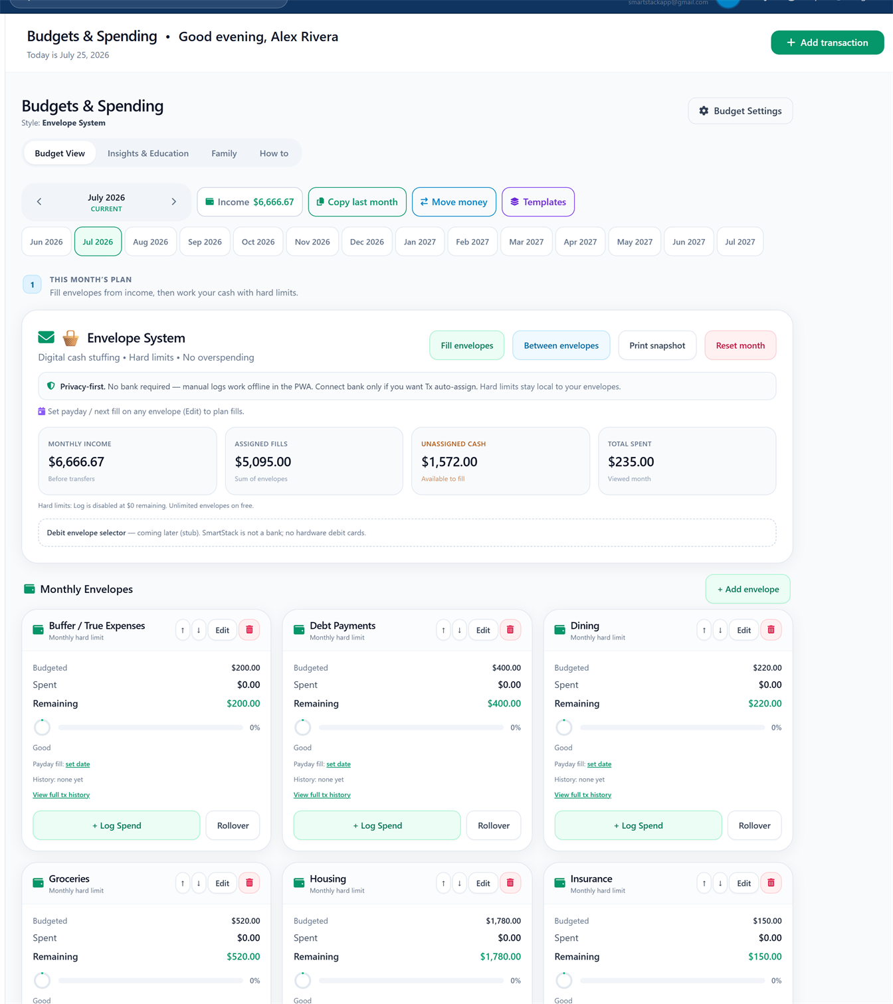The width and height of the screenshot is (893, 1004).
Task: Switch to Insights & Education tab
Action: coord(148,153)
